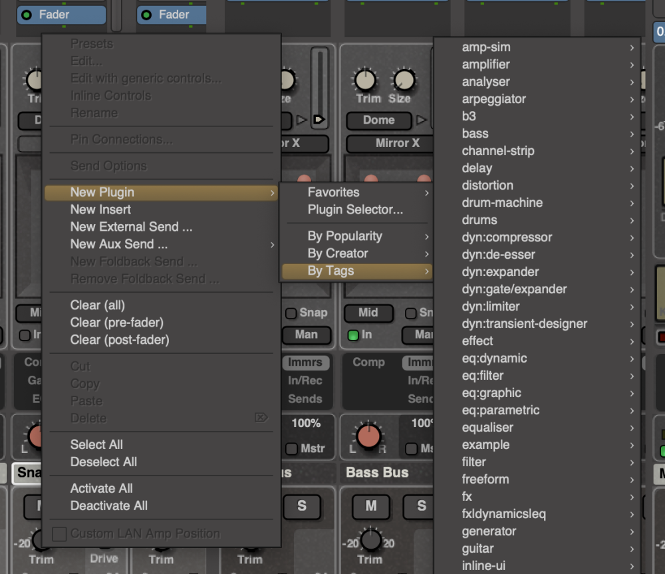Click Activate All menu item
Screen dimensions: 665x574
click(161, 489)
